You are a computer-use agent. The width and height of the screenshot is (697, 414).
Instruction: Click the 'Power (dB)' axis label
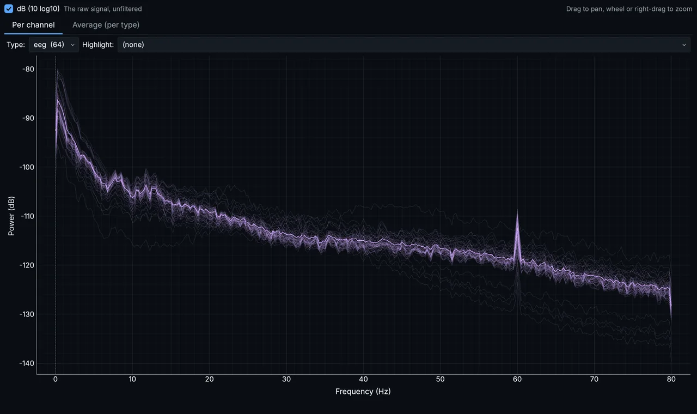tap(11, 216)
